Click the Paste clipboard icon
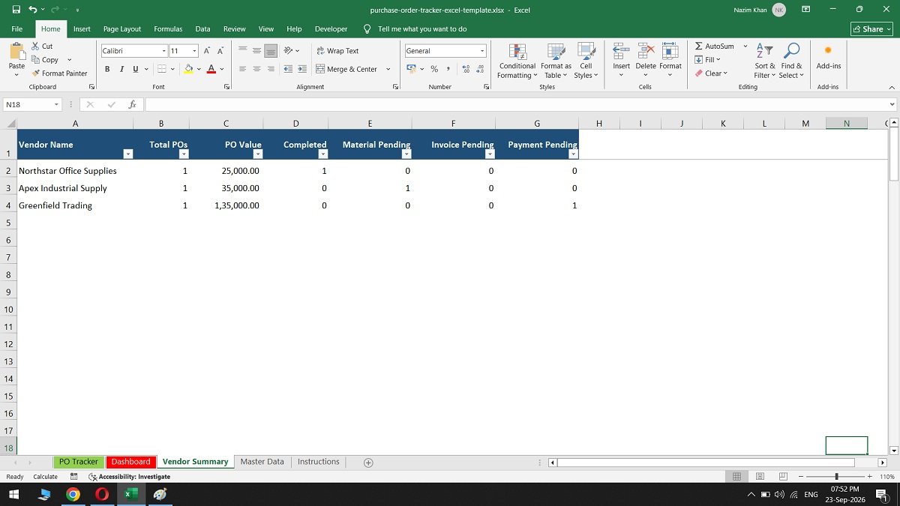This screenshot has height=506, width=900. click(16, 51)
